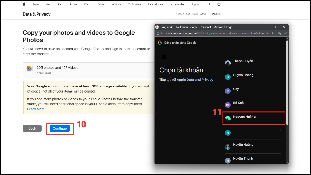Select the Huyen Hoang account name
The width and height of the screenshot is (311, 175).
coord(243,75)
